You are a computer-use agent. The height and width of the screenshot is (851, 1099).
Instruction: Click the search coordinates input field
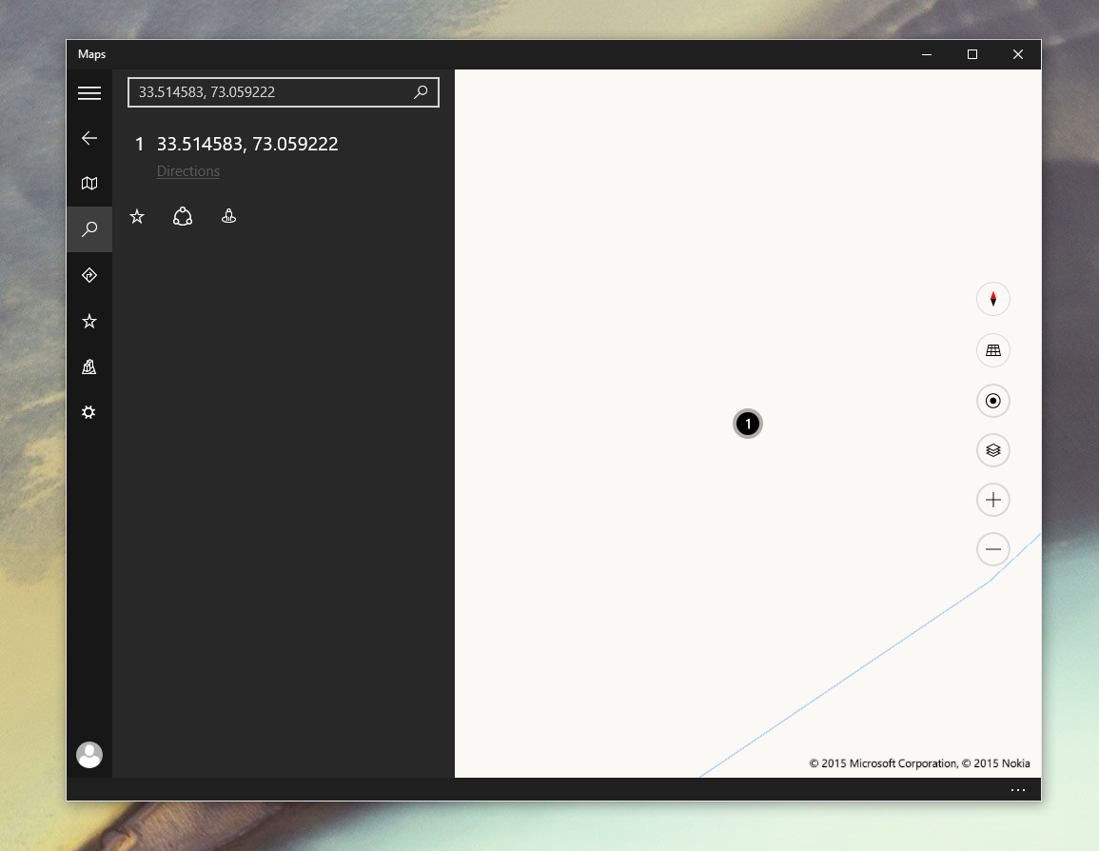pyautogui.click(x=271, y=92)
